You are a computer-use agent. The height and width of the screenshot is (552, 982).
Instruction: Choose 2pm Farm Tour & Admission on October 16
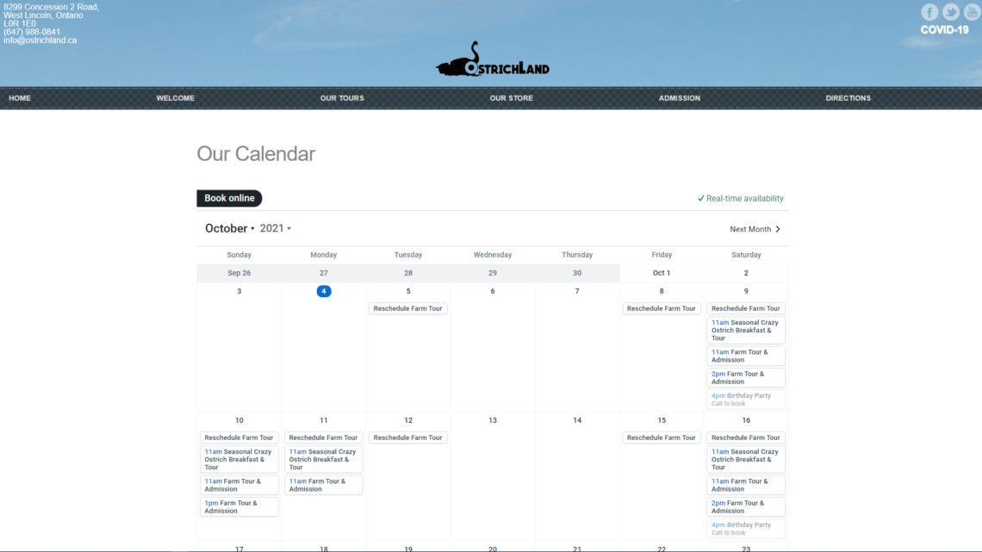[745, 507]
